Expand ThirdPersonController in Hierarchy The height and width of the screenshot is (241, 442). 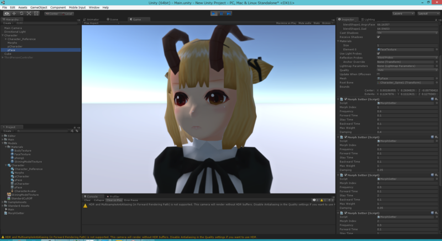3,57
